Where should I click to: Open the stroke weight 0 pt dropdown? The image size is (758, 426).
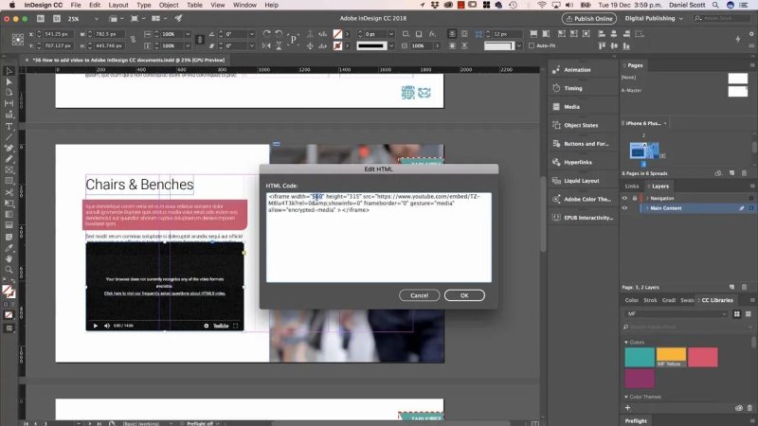point(391,34)
